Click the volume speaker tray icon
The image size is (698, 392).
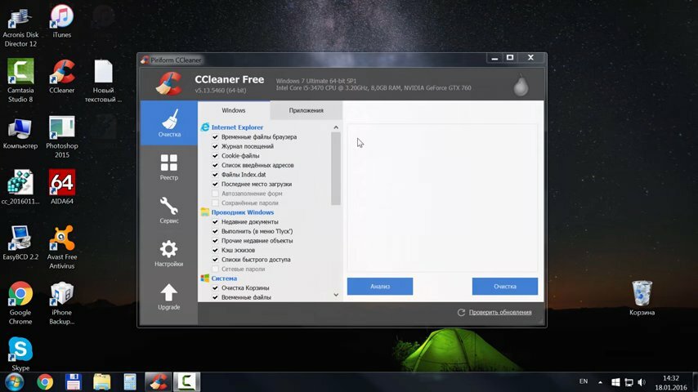coord(642,382)
